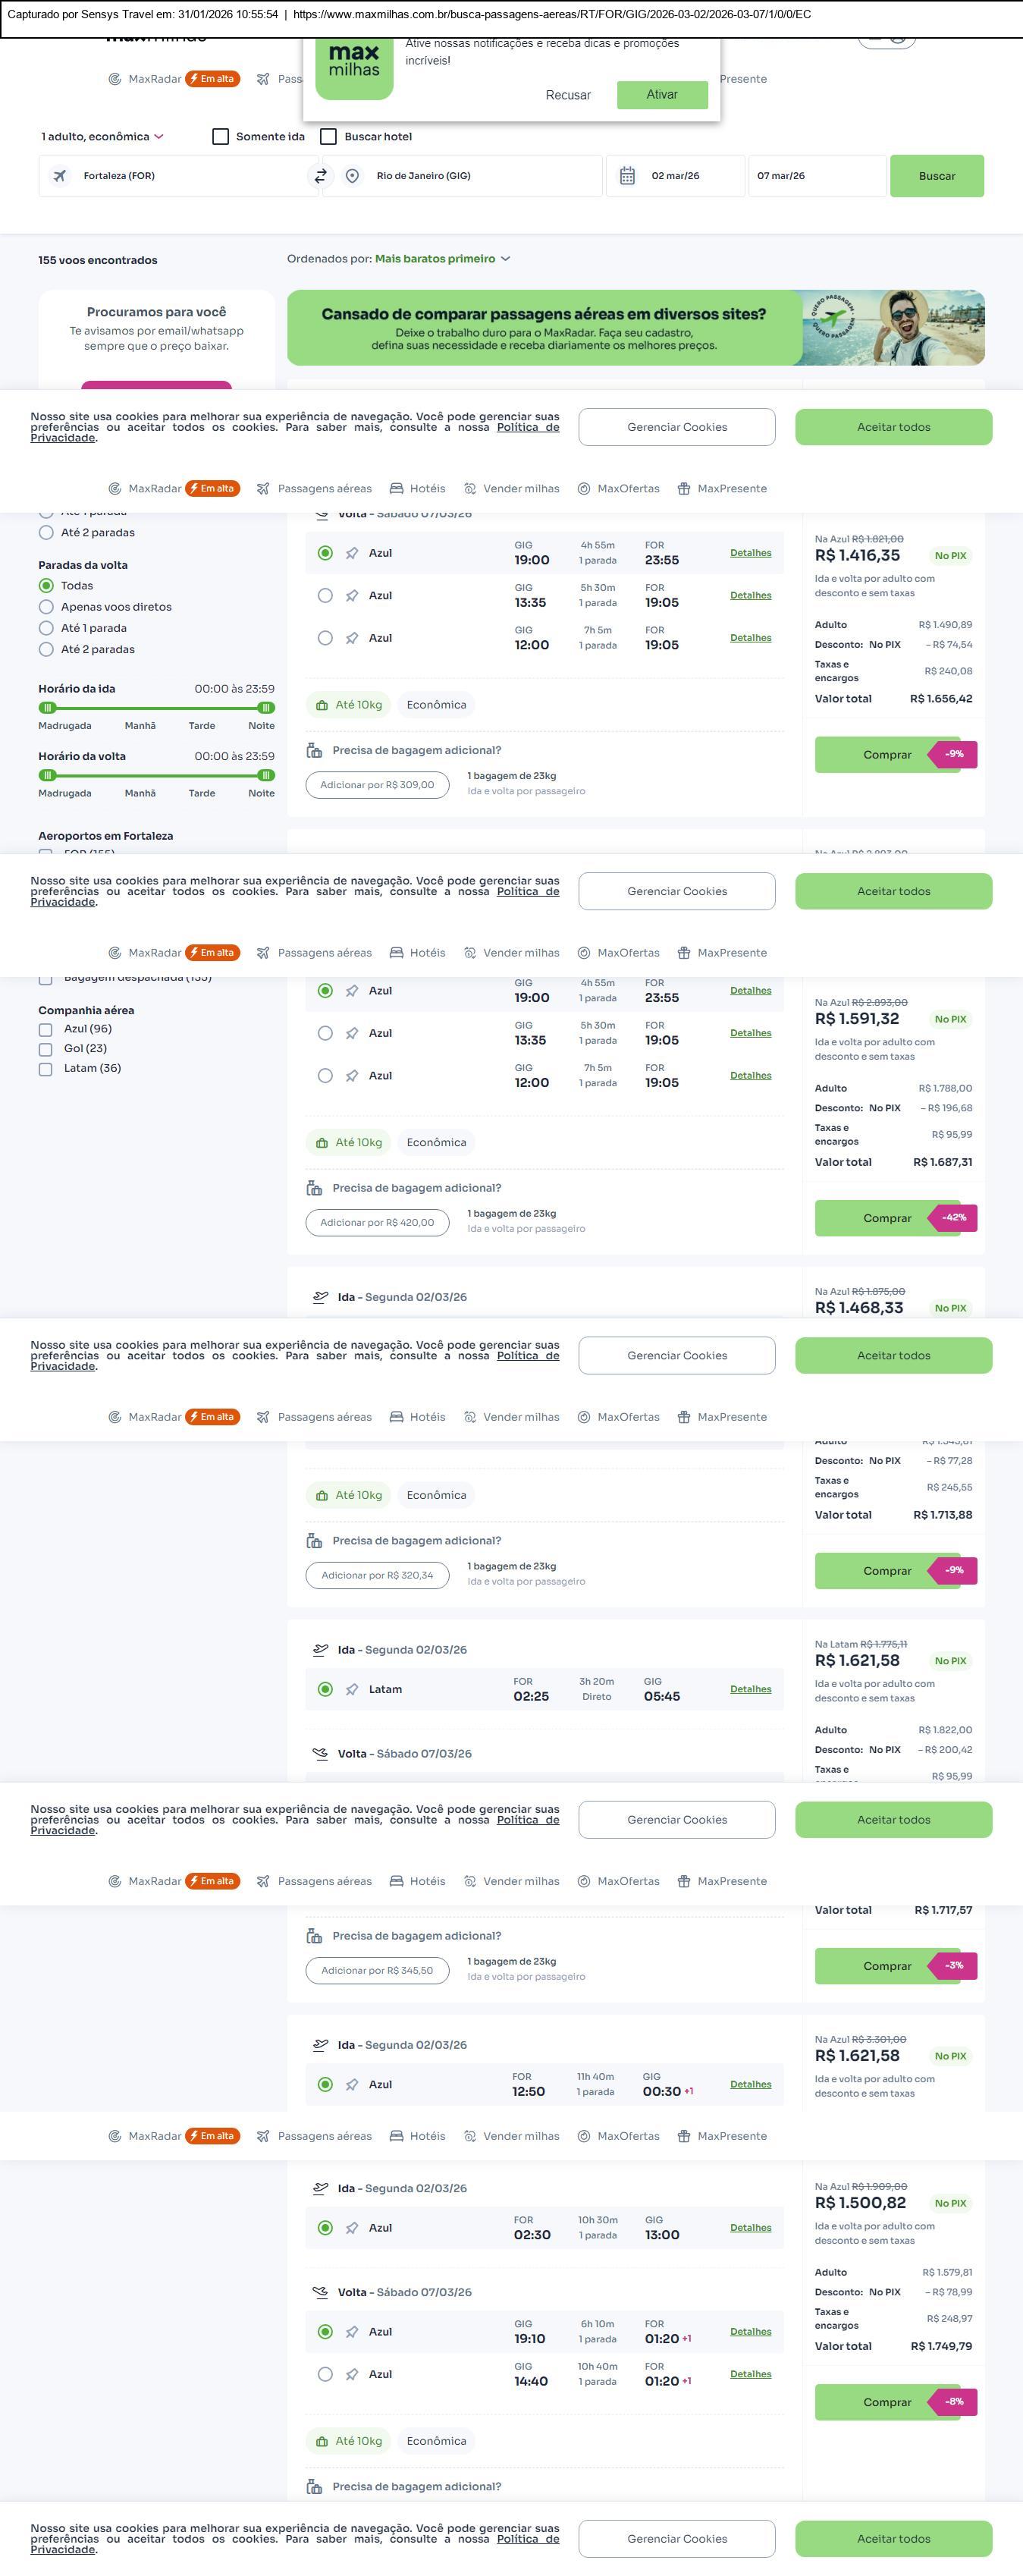Click the calendar icon beside departure date

[x=627, y=176]
